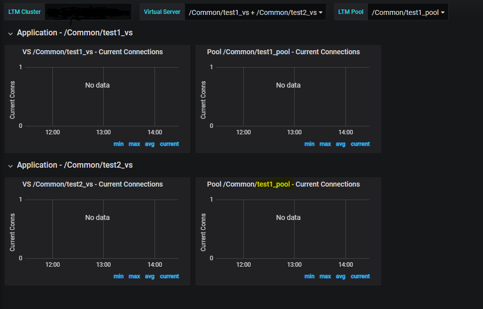Open the Virtual Server variable dropdown
This screenshot has width=483, height=309.
(255, 12)
